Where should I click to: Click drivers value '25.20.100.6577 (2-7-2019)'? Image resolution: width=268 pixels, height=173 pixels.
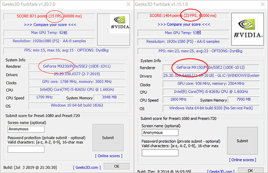point(77,74)
